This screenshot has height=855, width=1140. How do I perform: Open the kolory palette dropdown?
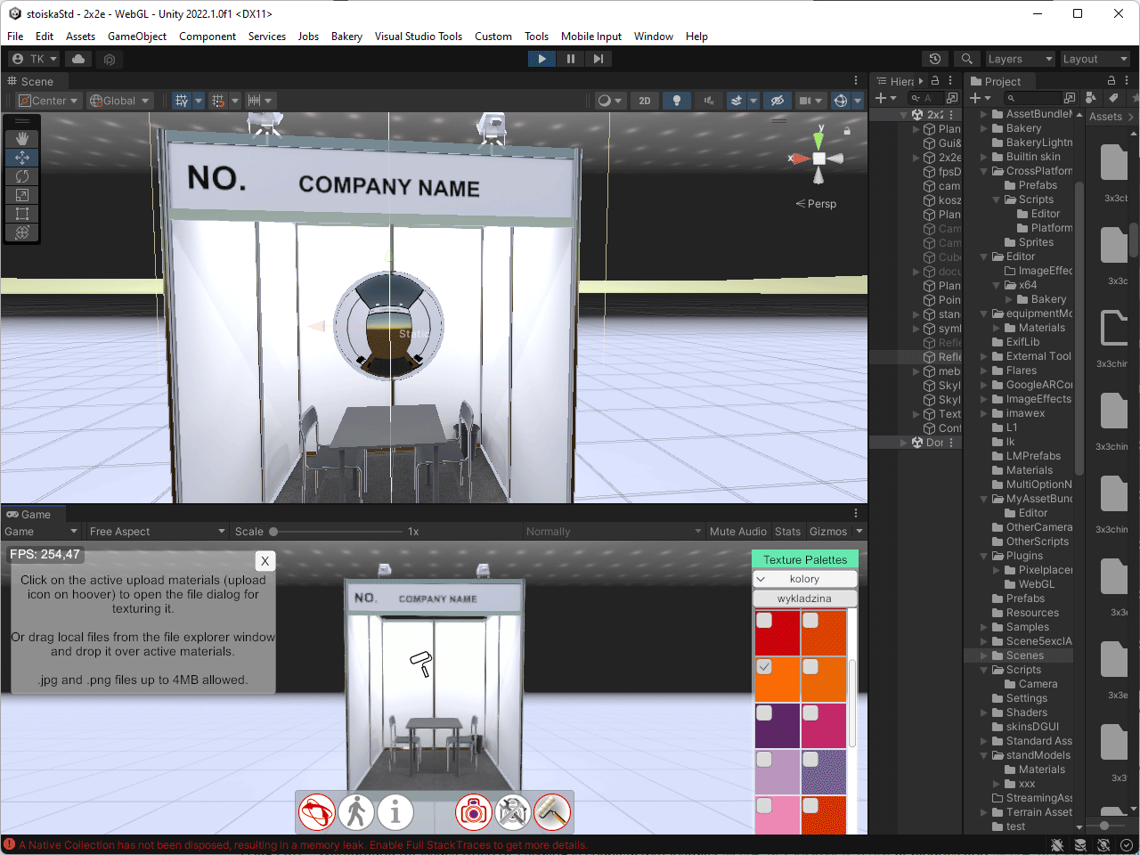[804, 578]
